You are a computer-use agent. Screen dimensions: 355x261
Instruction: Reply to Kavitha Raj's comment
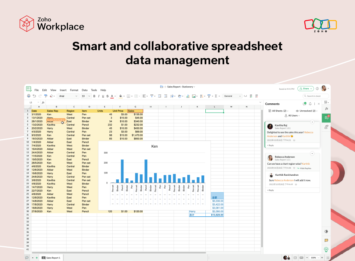(271, 145)
